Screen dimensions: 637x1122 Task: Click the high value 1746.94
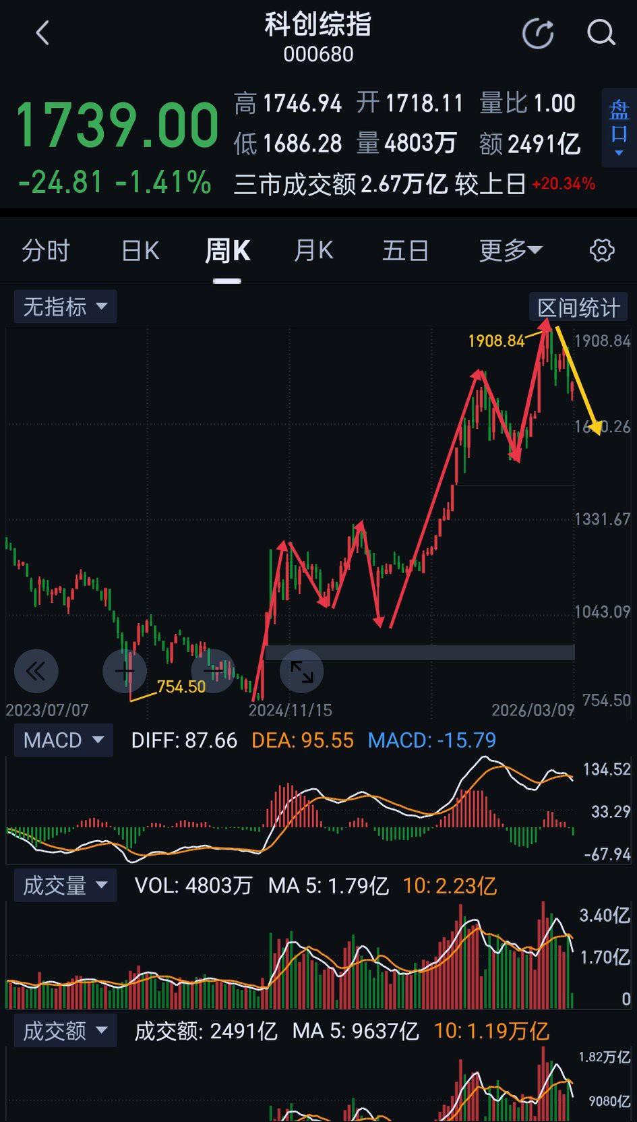(x=302, y=104)
